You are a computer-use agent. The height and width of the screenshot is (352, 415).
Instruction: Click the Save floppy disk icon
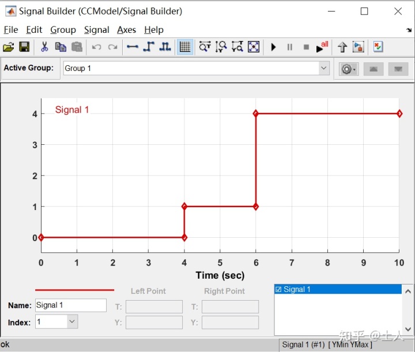(x=24, y=47)
